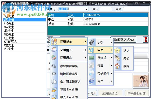Choose 默认 in the 电话 submenu
Image resolution: width=152 pixels, height=99 pixels.
point(124,50)
